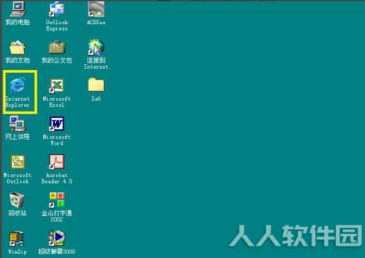
Task: Select the WinZip shortcut icon
Action: (x=17, y=238)
